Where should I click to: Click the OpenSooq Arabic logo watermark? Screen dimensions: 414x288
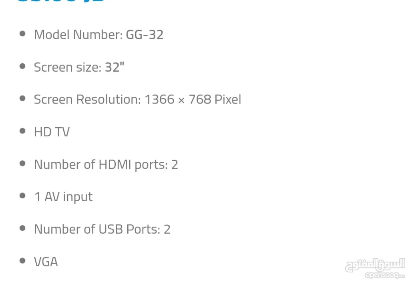pos(375,265)
